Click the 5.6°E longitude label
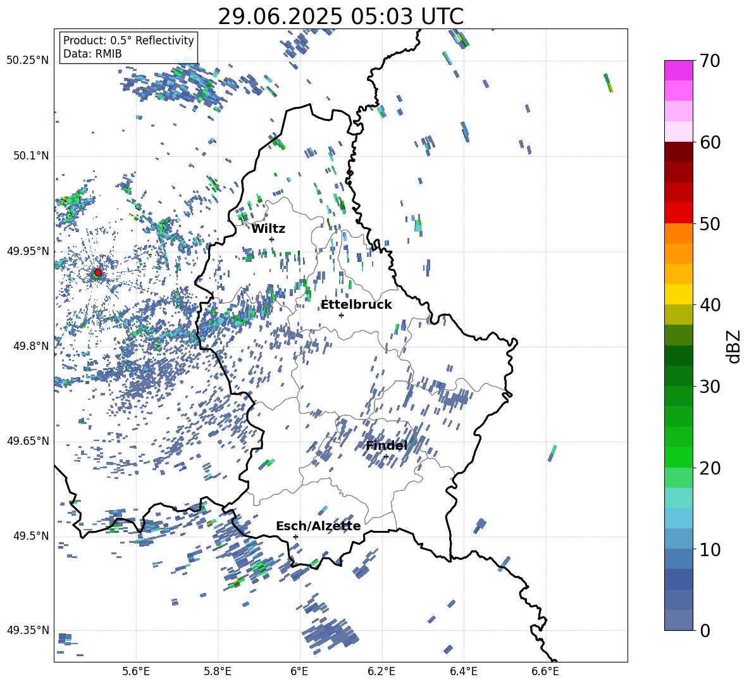749x684 pixels. [x=136, y=671]
